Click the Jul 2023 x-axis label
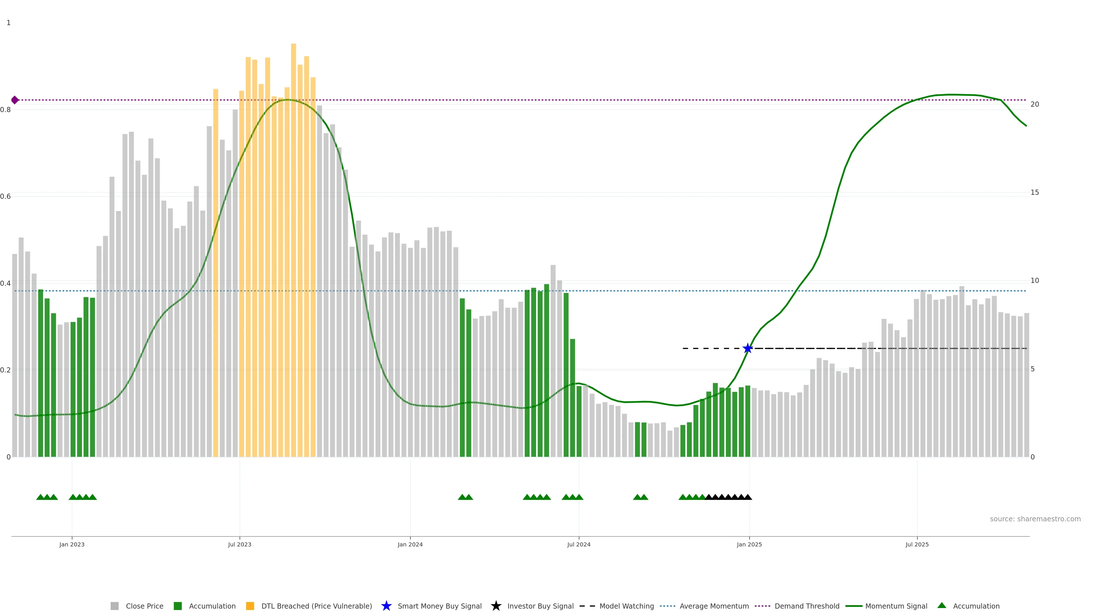This screenshot has width=1095, height=616. pos(239,544)
